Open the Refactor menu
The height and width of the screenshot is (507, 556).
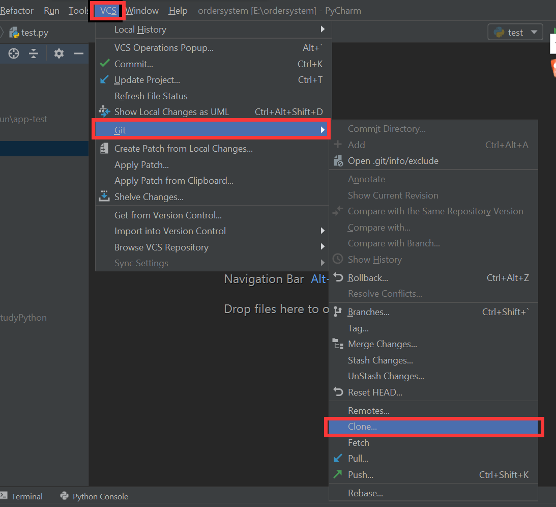[x=17, y=11]
